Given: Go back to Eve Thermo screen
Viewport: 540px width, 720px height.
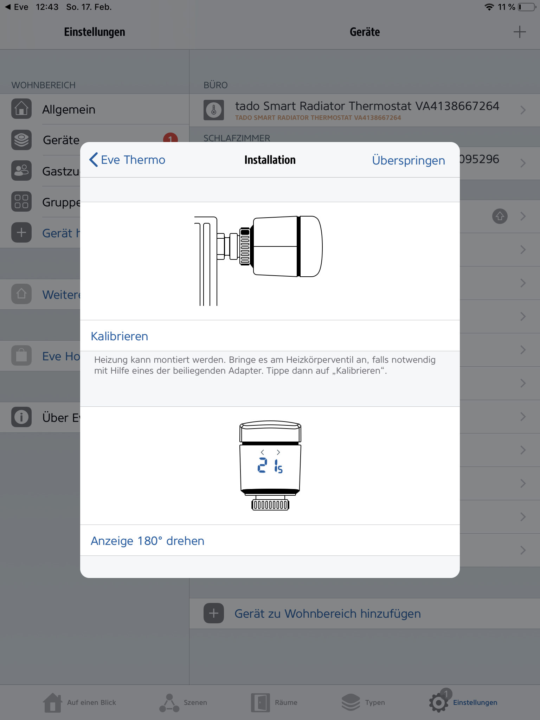Looking at the screenshot, I should click(x=127, y=160).
